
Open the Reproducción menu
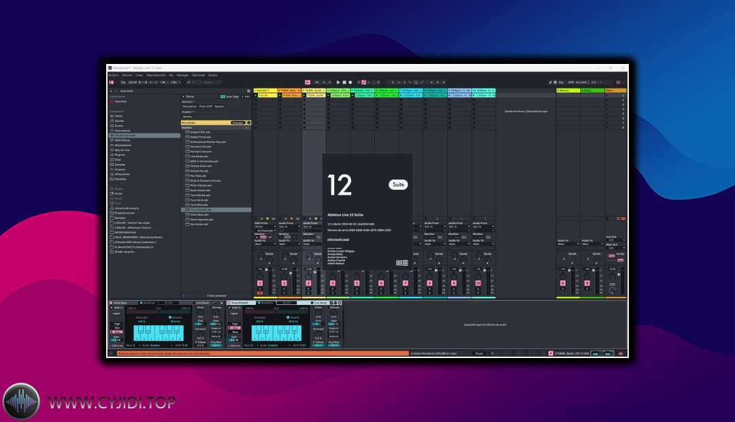156,75
